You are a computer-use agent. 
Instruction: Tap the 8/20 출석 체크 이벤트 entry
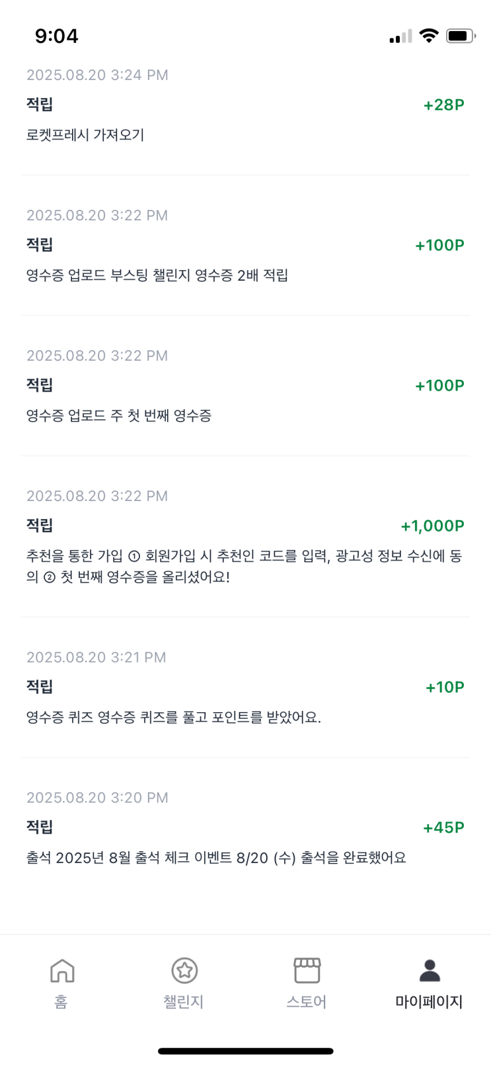coord(215,858)
